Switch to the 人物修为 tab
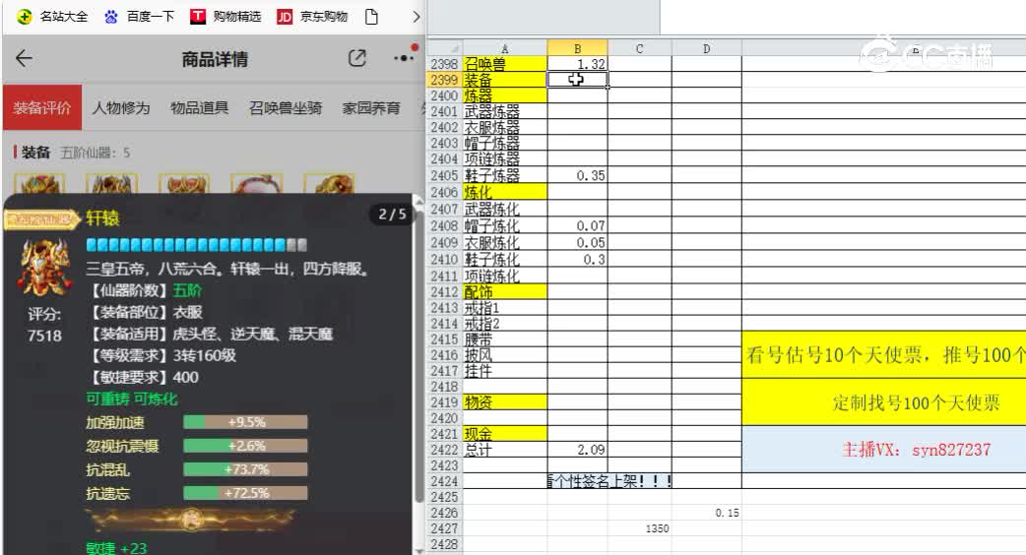1026x555 pixels. [x=121, y=108]
